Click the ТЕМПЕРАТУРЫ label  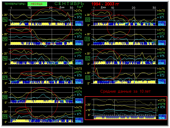tap(15, 4)
